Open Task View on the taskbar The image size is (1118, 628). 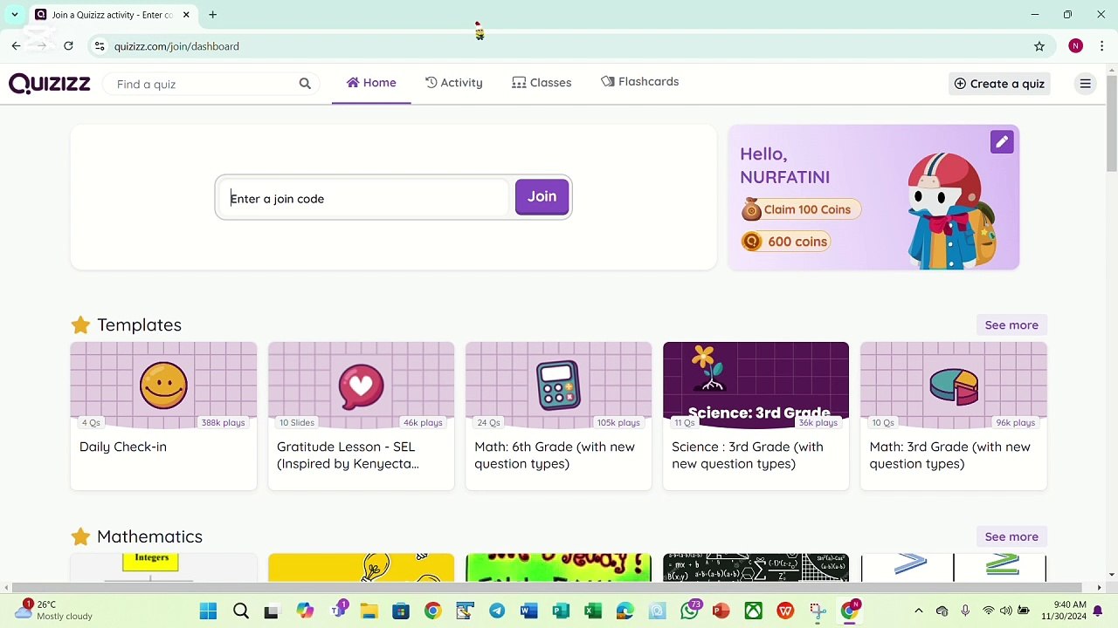point(272,611)
